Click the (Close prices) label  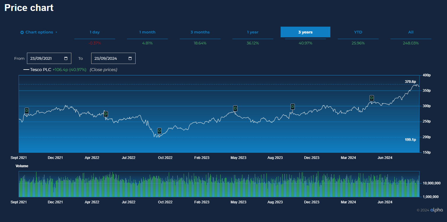point(104,70)
